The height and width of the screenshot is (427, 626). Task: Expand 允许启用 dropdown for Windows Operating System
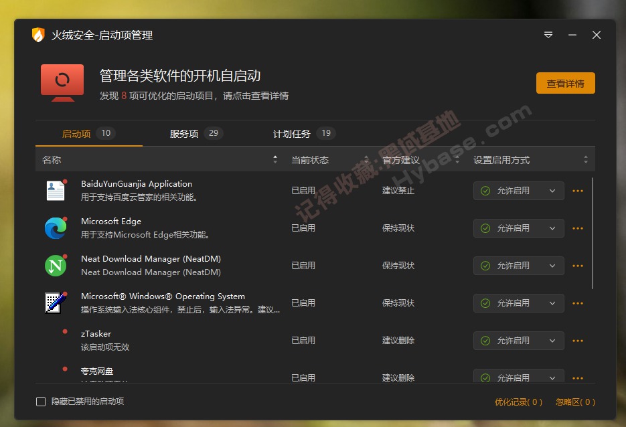(519, 303)
